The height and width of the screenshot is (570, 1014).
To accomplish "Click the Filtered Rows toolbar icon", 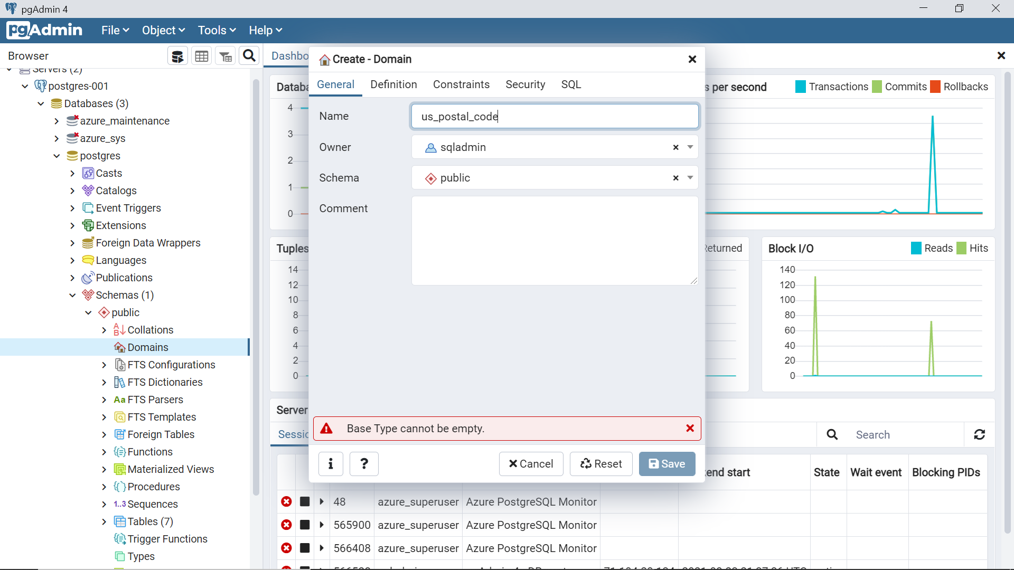I will [x=226, y=56].
